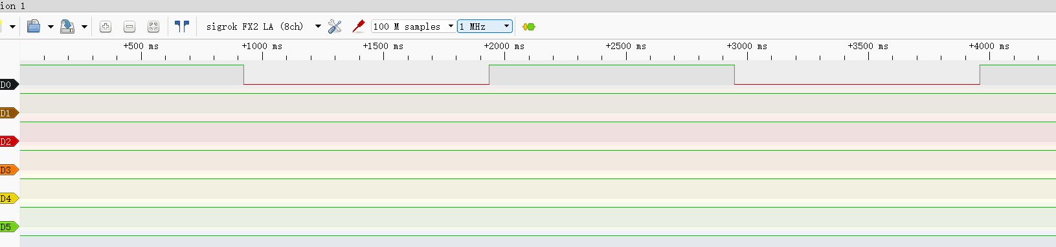Expand the save options dropdown arrow
The height and width of the screenshot is (247, 1056).
pyautogui.click(x=84, y=27)
